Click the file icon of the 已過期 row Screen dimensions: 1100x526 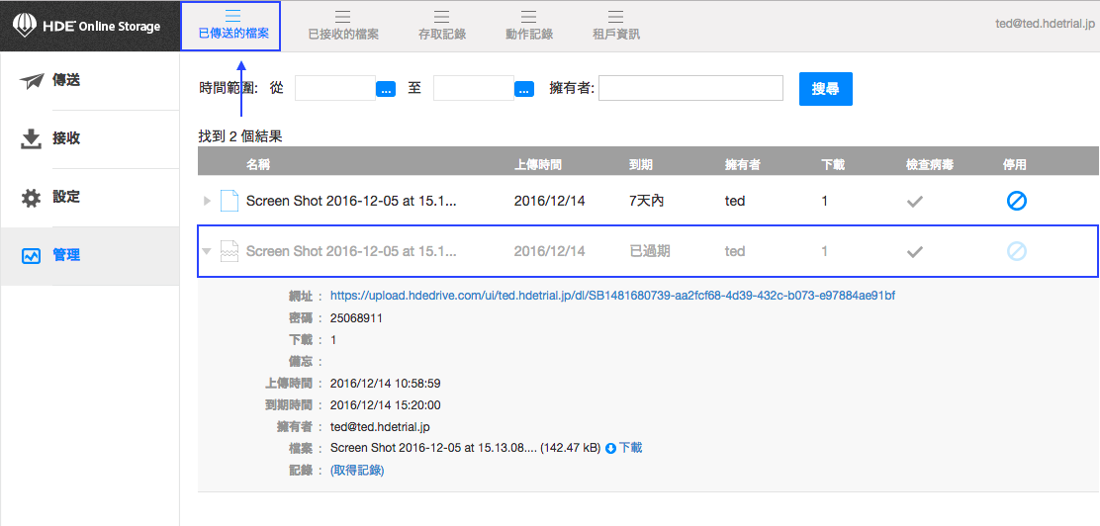pyautogui.click(x=229, y=251)
